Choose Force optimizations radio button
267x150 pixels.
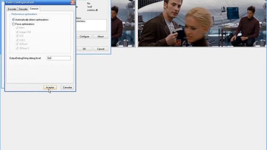coord(13,24)
